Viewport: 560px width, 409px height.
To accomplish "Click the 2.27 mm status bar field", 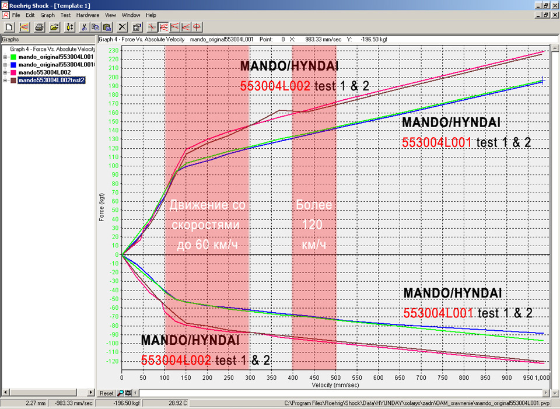I will [x=24, y=403].
